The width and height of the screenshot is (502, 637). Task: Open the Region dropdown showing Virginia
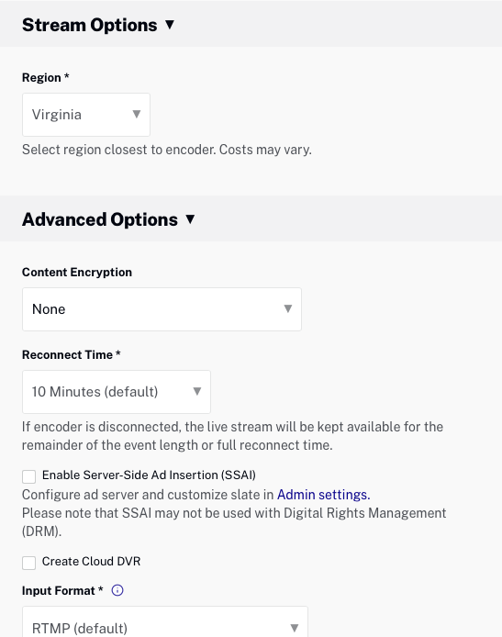pos(86,115)
